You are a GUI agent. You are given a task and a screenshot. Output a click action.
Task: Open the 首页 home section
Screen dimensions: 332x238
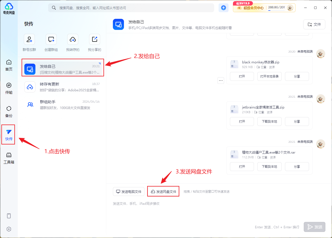point(9,65)
